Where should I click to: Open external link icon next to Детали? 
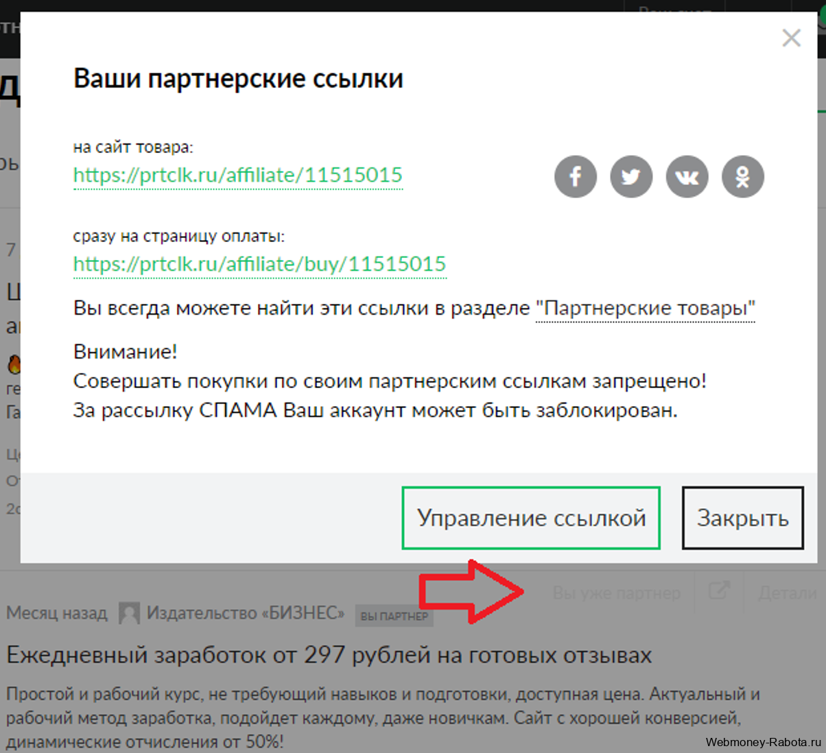(x=718, y=590)
